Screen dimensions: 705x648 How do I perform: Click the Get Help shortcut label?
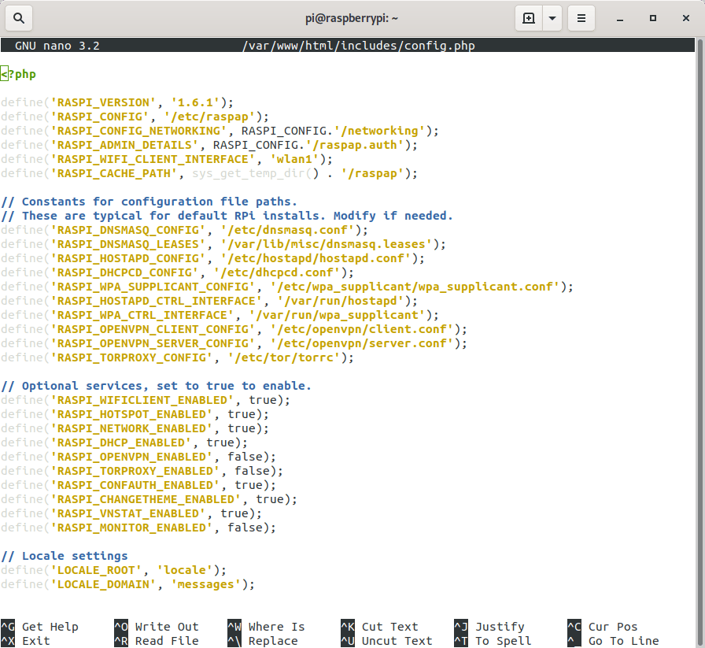[x=50, y=627]
